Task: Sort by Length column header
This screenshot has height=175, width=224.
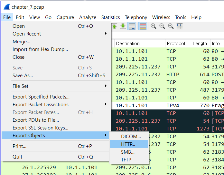Action: click(x=201, y=44)
